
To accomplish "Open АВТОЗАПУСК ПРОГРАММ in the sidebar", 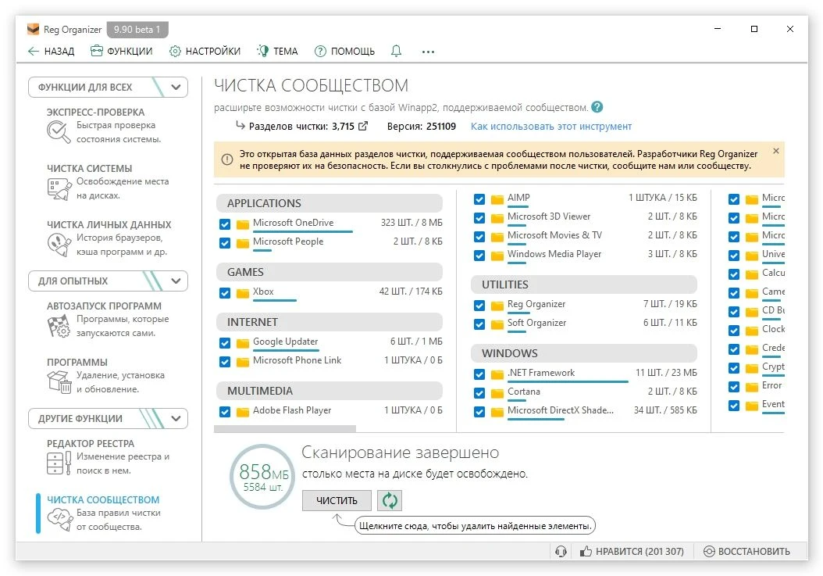I will (104, 306).
